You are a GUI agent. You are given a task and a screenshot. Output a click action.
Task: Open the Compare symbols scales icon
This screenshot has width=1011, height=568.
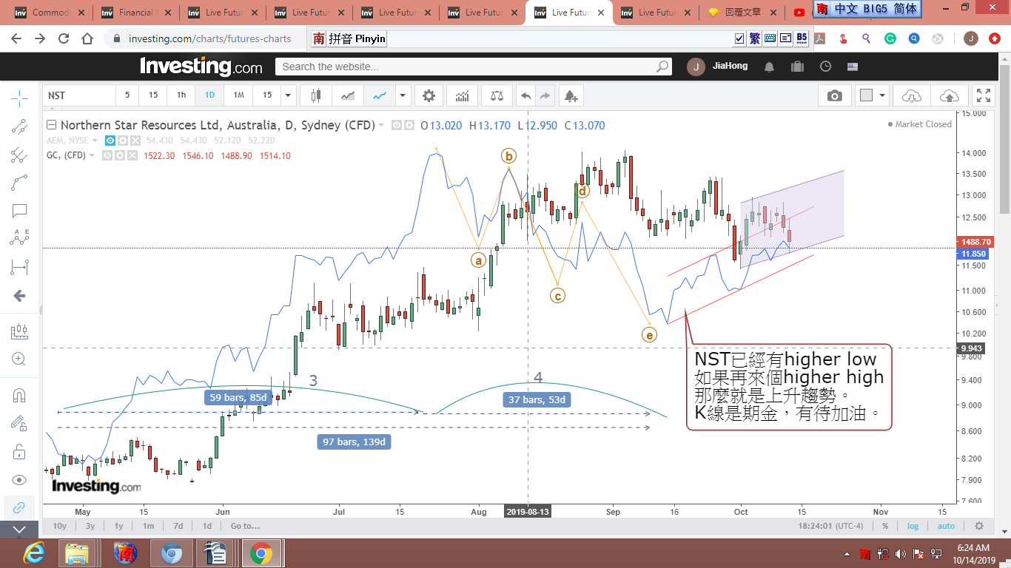pyautogui.click(x=496, y=95)
